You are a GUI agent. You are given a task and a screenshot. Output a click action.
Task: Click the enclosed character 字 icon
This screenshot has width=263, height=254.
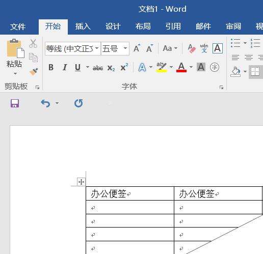coord(215,67)
